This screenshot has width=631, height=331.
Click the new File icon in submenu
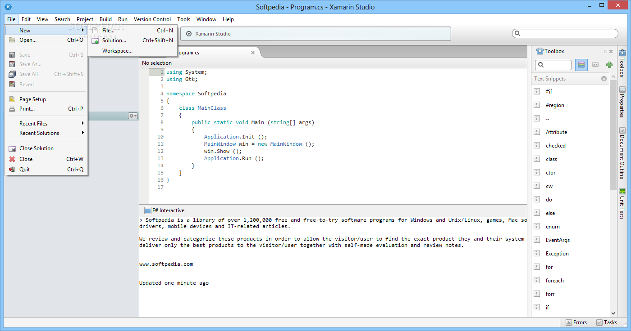pyautogui.click(x=95, y=31)
